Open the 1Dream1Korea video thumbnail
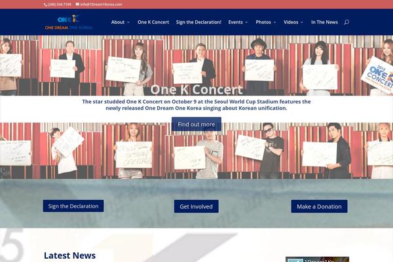The height and width of the screenshot is (262, 393). tap(317, 259)
